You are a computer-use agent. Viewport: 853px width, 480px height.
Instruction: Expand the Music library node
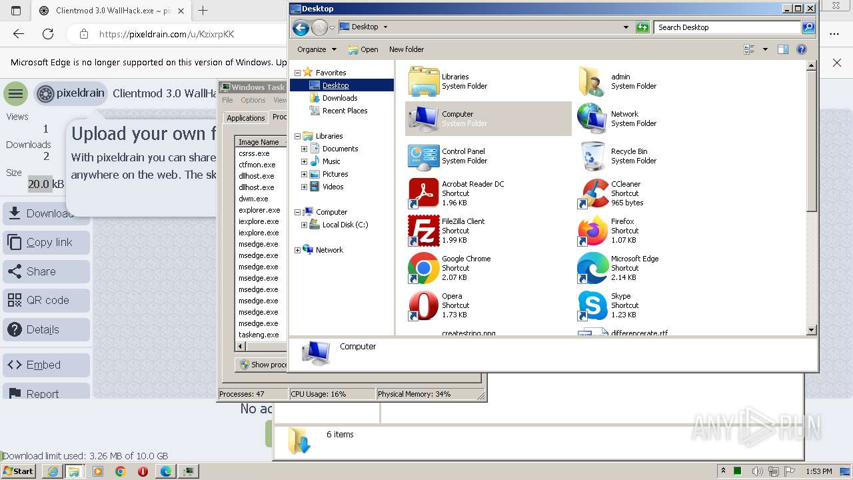point(305,161)
